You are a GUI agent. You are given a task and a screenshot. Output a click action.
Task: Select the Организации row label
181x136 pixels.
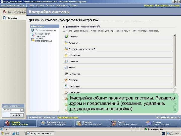(74, 55)
